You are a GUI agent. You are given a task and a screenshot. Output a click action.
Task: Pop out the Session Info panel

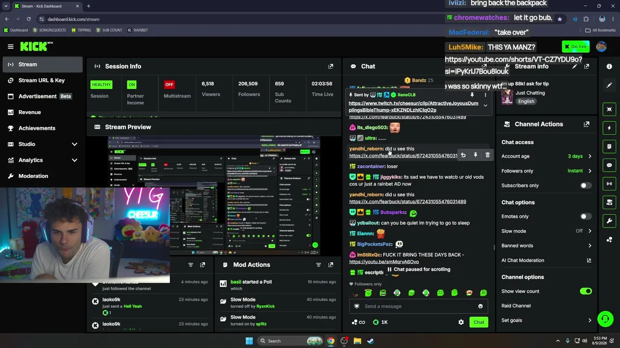[x=330, y=66]
